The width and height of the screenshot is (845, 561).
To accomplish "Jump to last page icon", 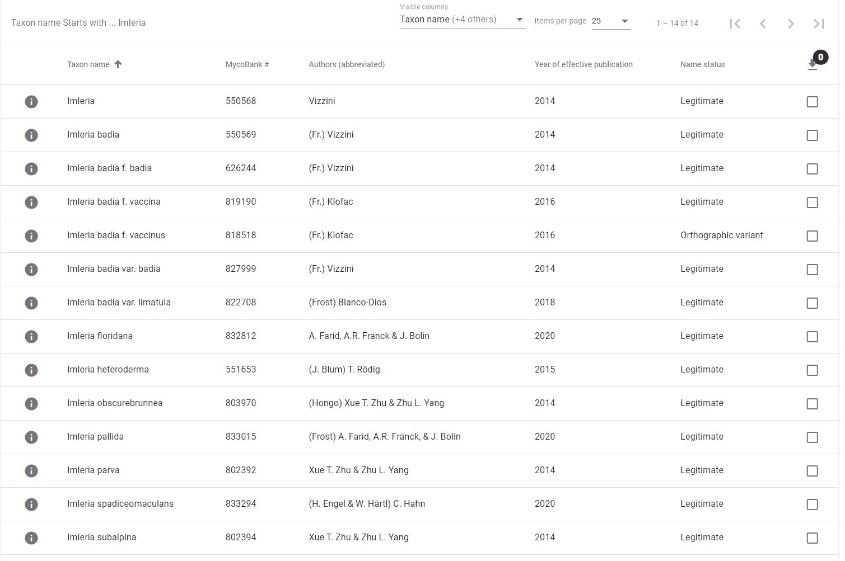I will (x=819, y=23).
